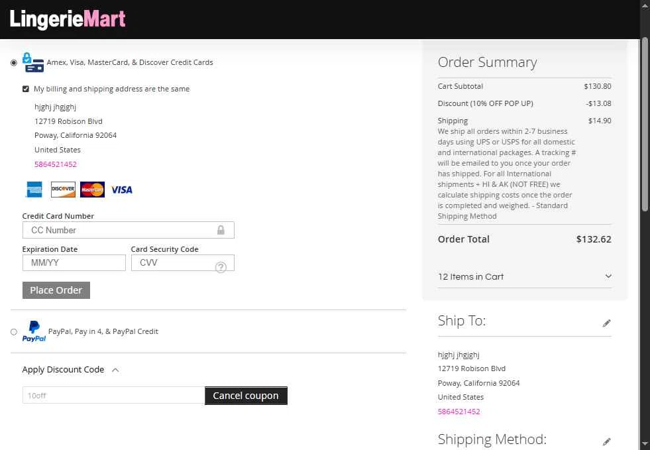Click 'Poway, California 92064' in Ship To
This screenshot has width=650, height=450.
point(479,383)
